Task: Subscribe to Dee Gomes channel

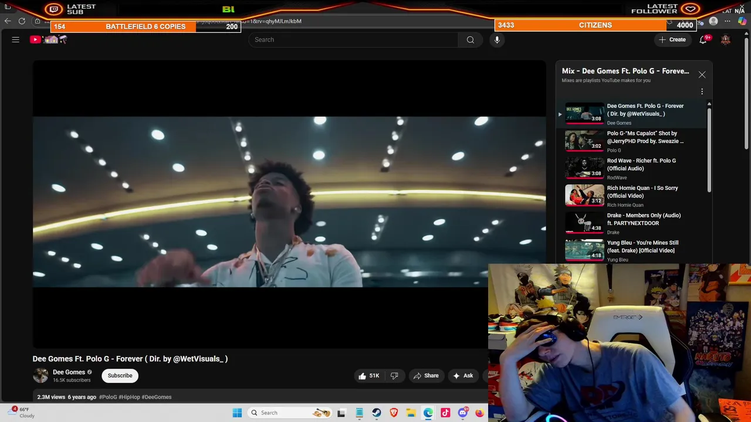Action: [x=120, y=376]
